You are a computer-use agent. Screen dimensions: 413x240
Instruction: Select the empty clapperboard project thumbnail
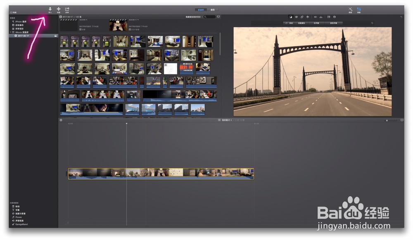click(69, 25)
